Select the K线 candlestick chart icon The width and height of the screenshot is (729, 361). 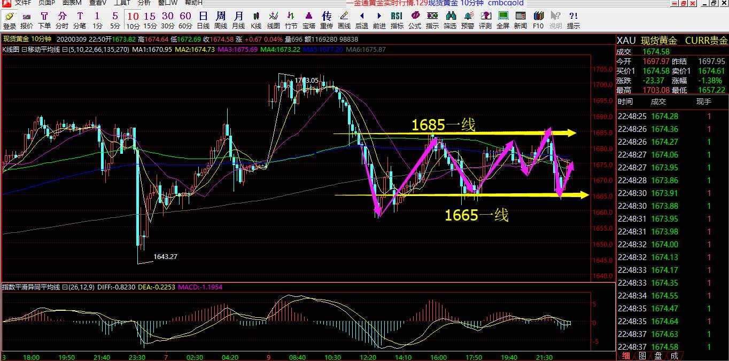(256, 20)
